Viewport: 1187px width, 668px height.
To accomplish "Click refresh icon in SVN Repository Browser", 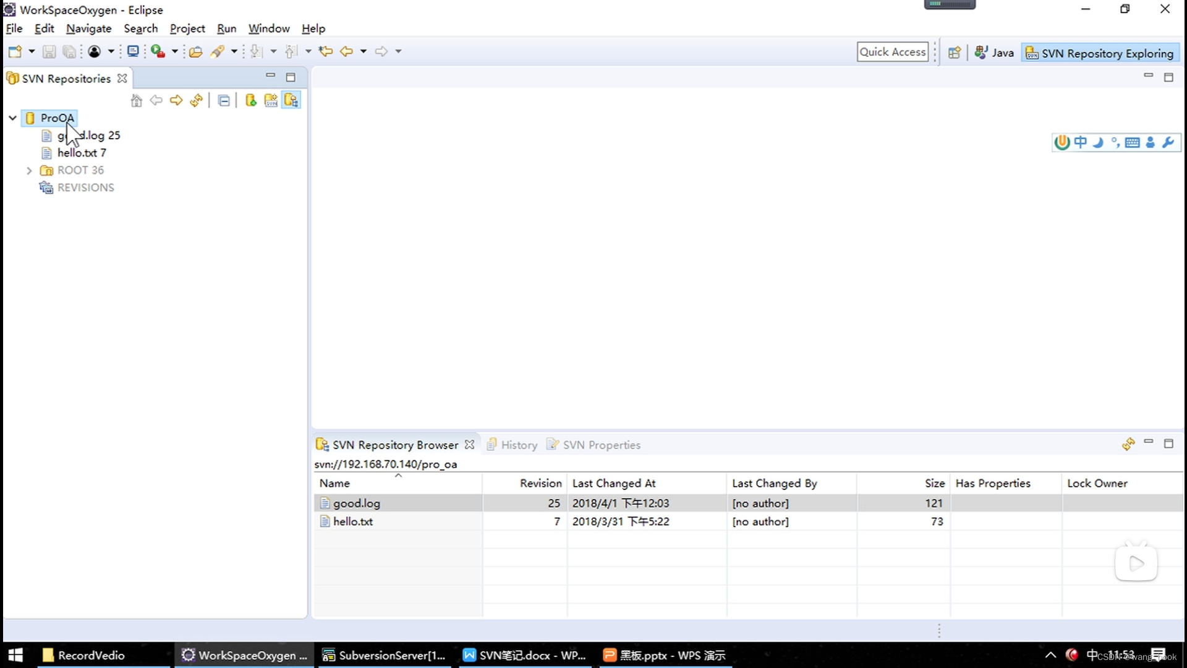I will [1128, 444].
